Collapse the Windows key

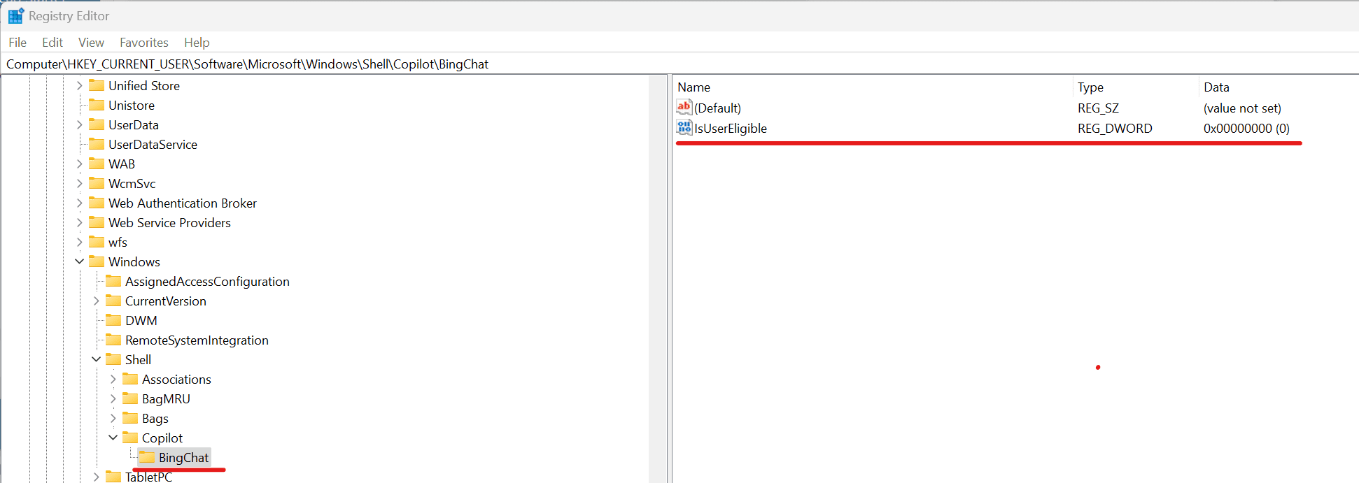79,262
